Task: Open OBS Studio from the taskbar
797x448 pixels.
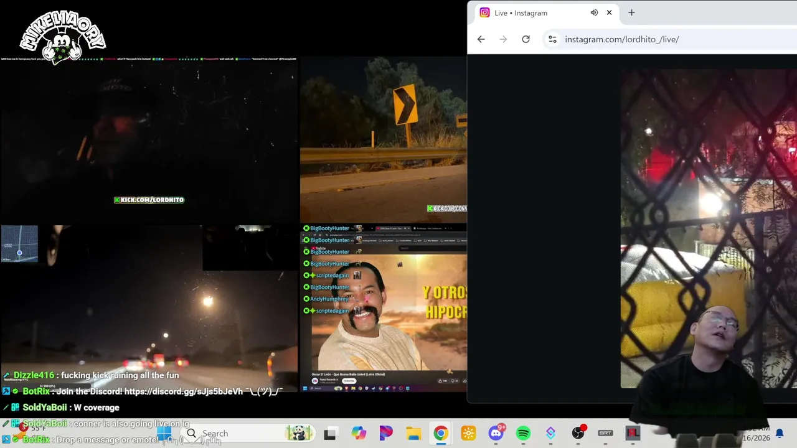Action: pos(578,433)
